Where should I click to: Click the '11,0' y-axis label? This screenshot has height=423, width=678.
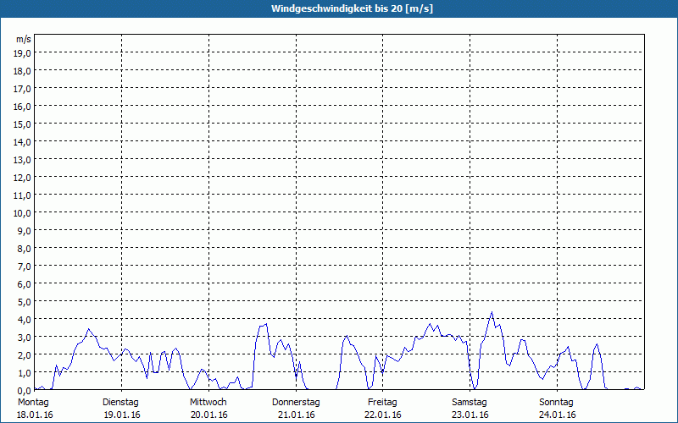[x=23, y=195]
